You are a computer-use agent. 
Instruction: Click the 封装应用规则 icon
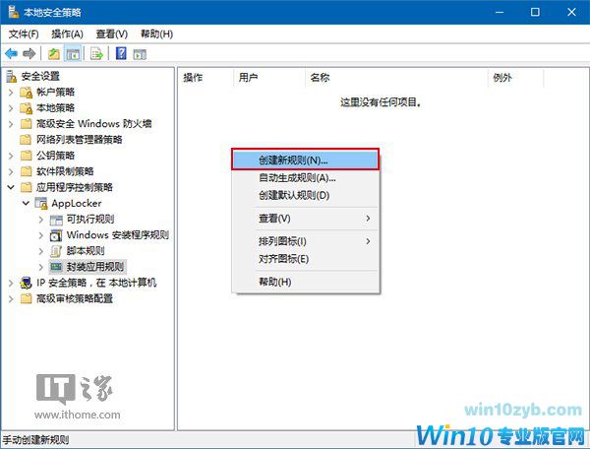56,267
